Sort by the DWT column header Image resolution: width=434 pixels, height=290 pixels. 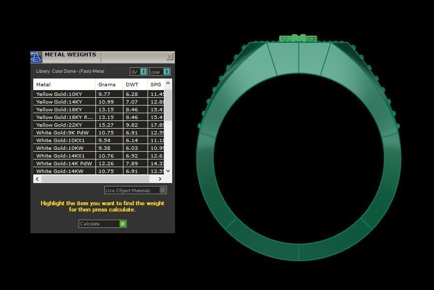click(135, 85)
